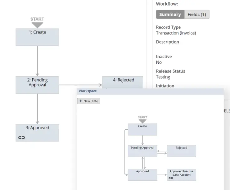Click the START triangle in the Workspace panel

pyautogui.click(x=142, y=121)
